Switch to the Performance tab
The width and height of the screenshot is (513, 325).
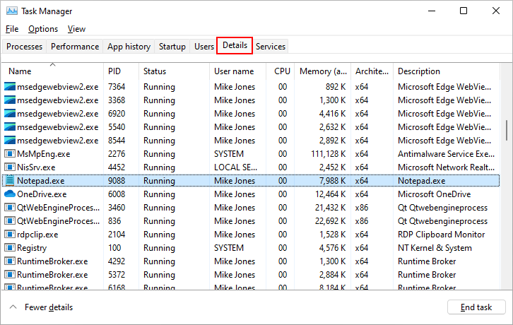tap(75, 47)
